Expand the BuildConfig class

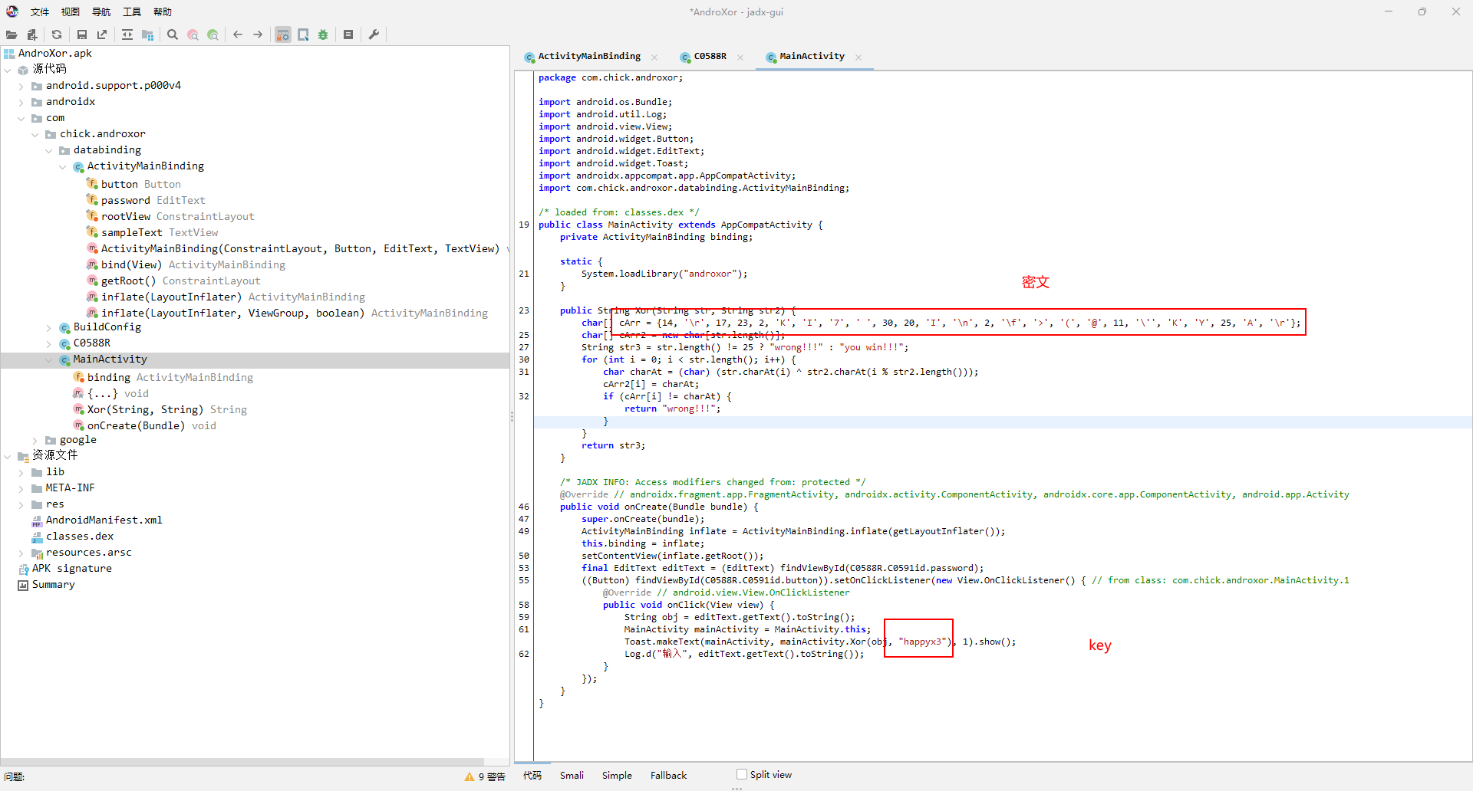click(49, 328)
